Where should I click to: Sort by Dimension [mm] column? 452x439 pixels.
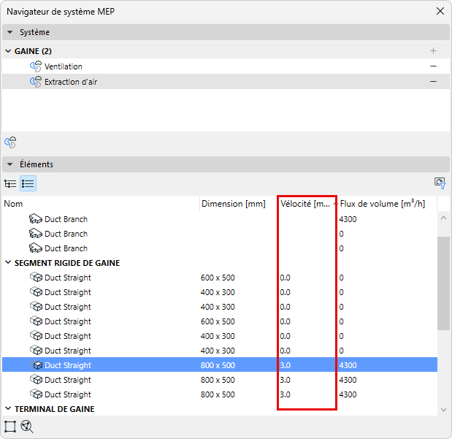239,204
